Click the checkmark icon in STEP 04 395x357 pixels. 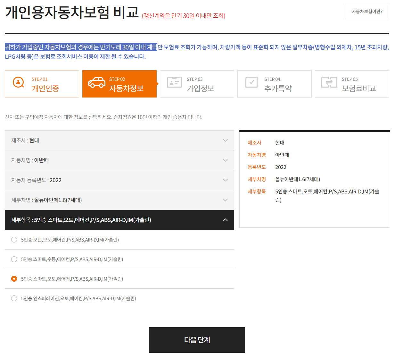(x=251, y=82)
